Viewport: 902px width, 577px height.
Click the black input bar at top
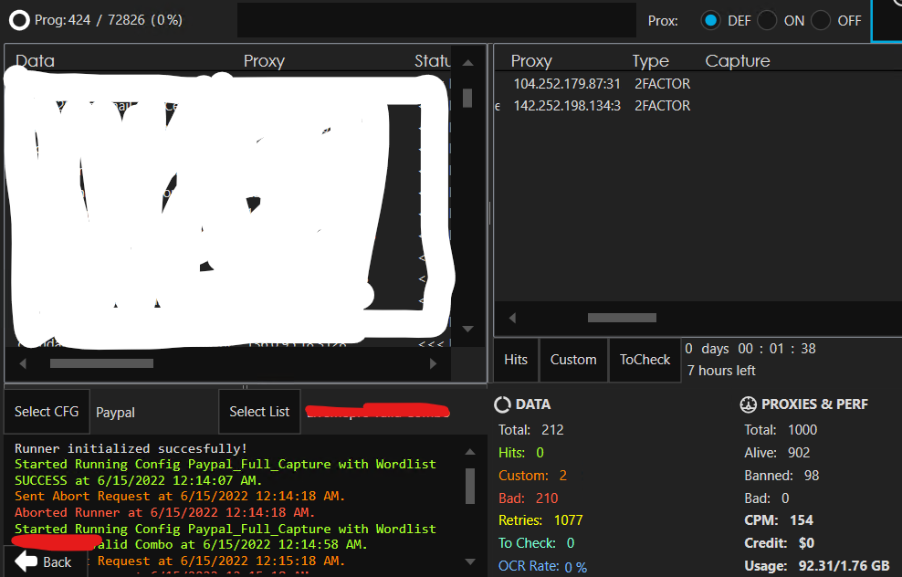(x=436, y=20)
